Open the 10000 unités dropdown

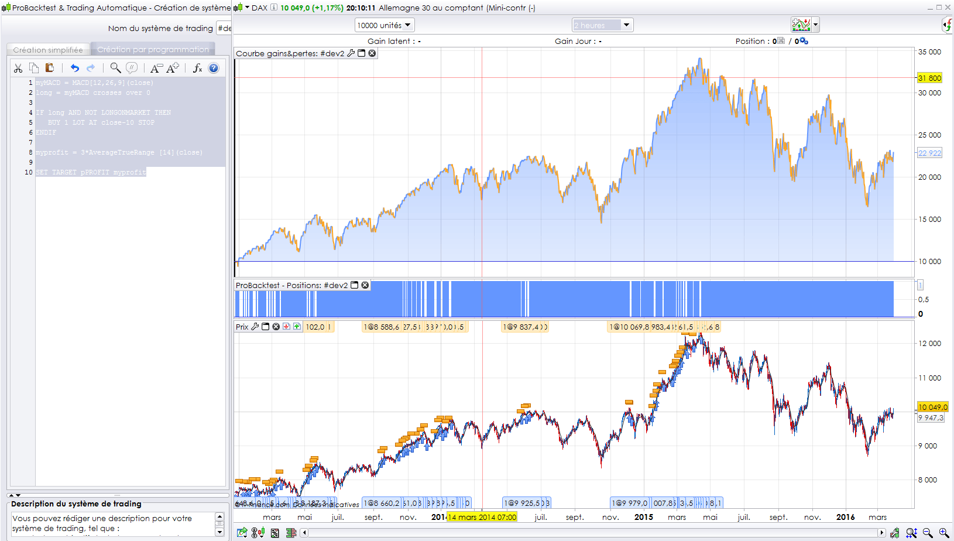(x=385, y=25)
